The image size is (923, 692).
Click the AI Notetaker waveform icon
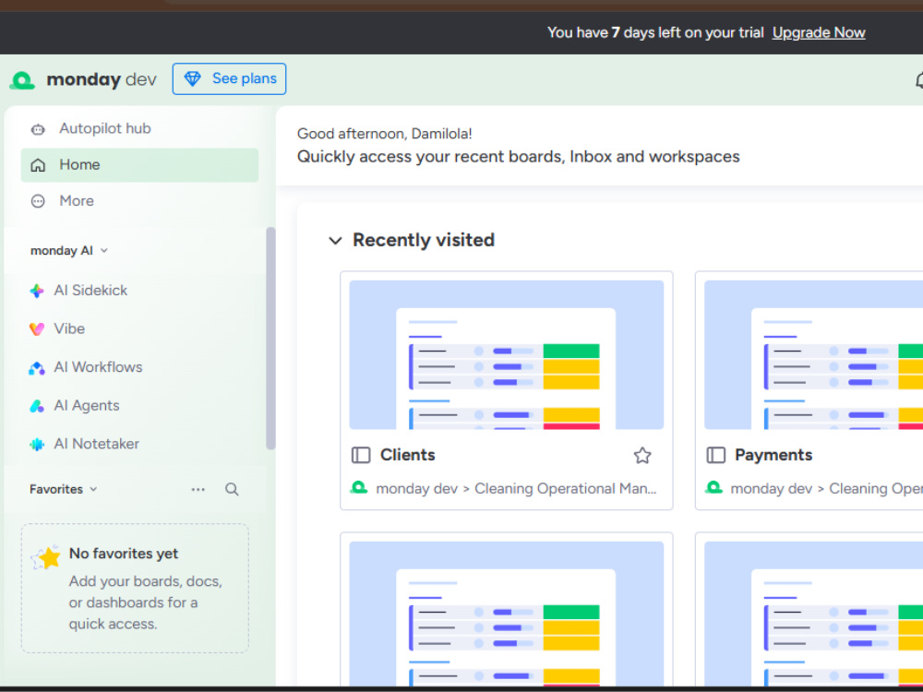[37, 445]
